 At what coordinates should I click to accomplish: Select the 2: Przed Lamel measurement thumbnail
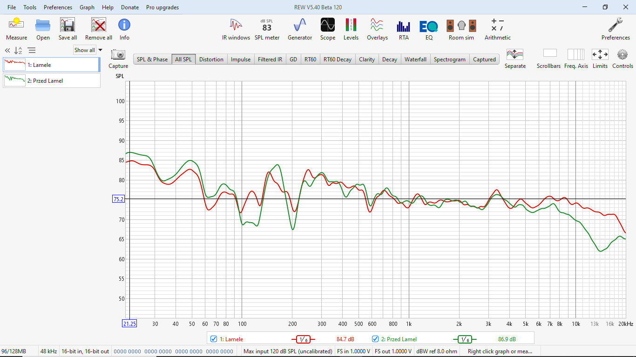click(51, 80)
